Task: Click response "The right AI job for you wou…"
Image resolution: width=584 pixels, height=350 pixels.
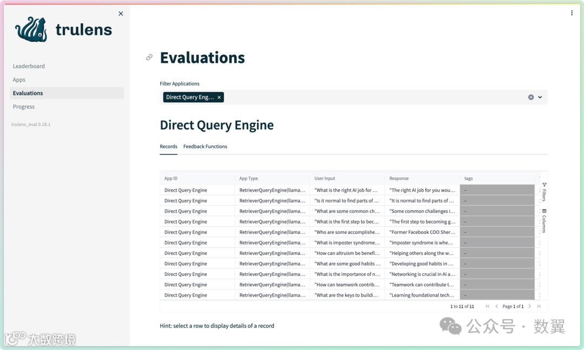Action: click(422, 190)
